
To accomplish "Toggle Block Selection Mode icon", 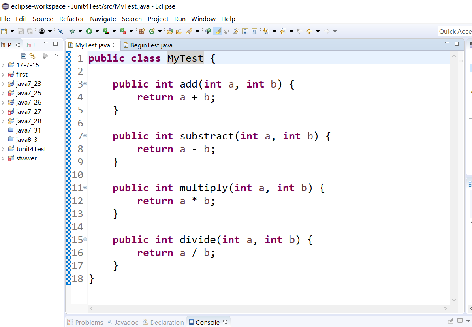I will click(x=245, y=31).
